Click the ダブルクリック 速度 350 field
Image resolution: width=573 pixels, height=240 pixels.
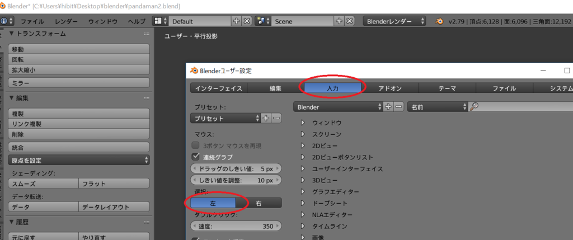[x=236, y=226]
